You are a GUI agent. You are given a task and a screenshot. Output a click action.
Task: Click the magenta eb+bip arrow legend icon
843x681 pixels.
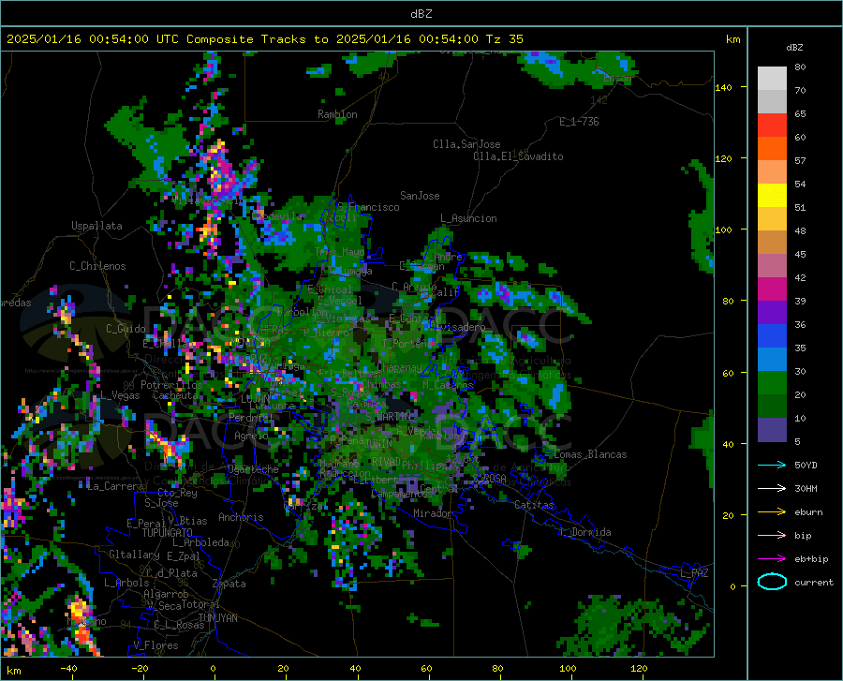(x=772, y=559)
